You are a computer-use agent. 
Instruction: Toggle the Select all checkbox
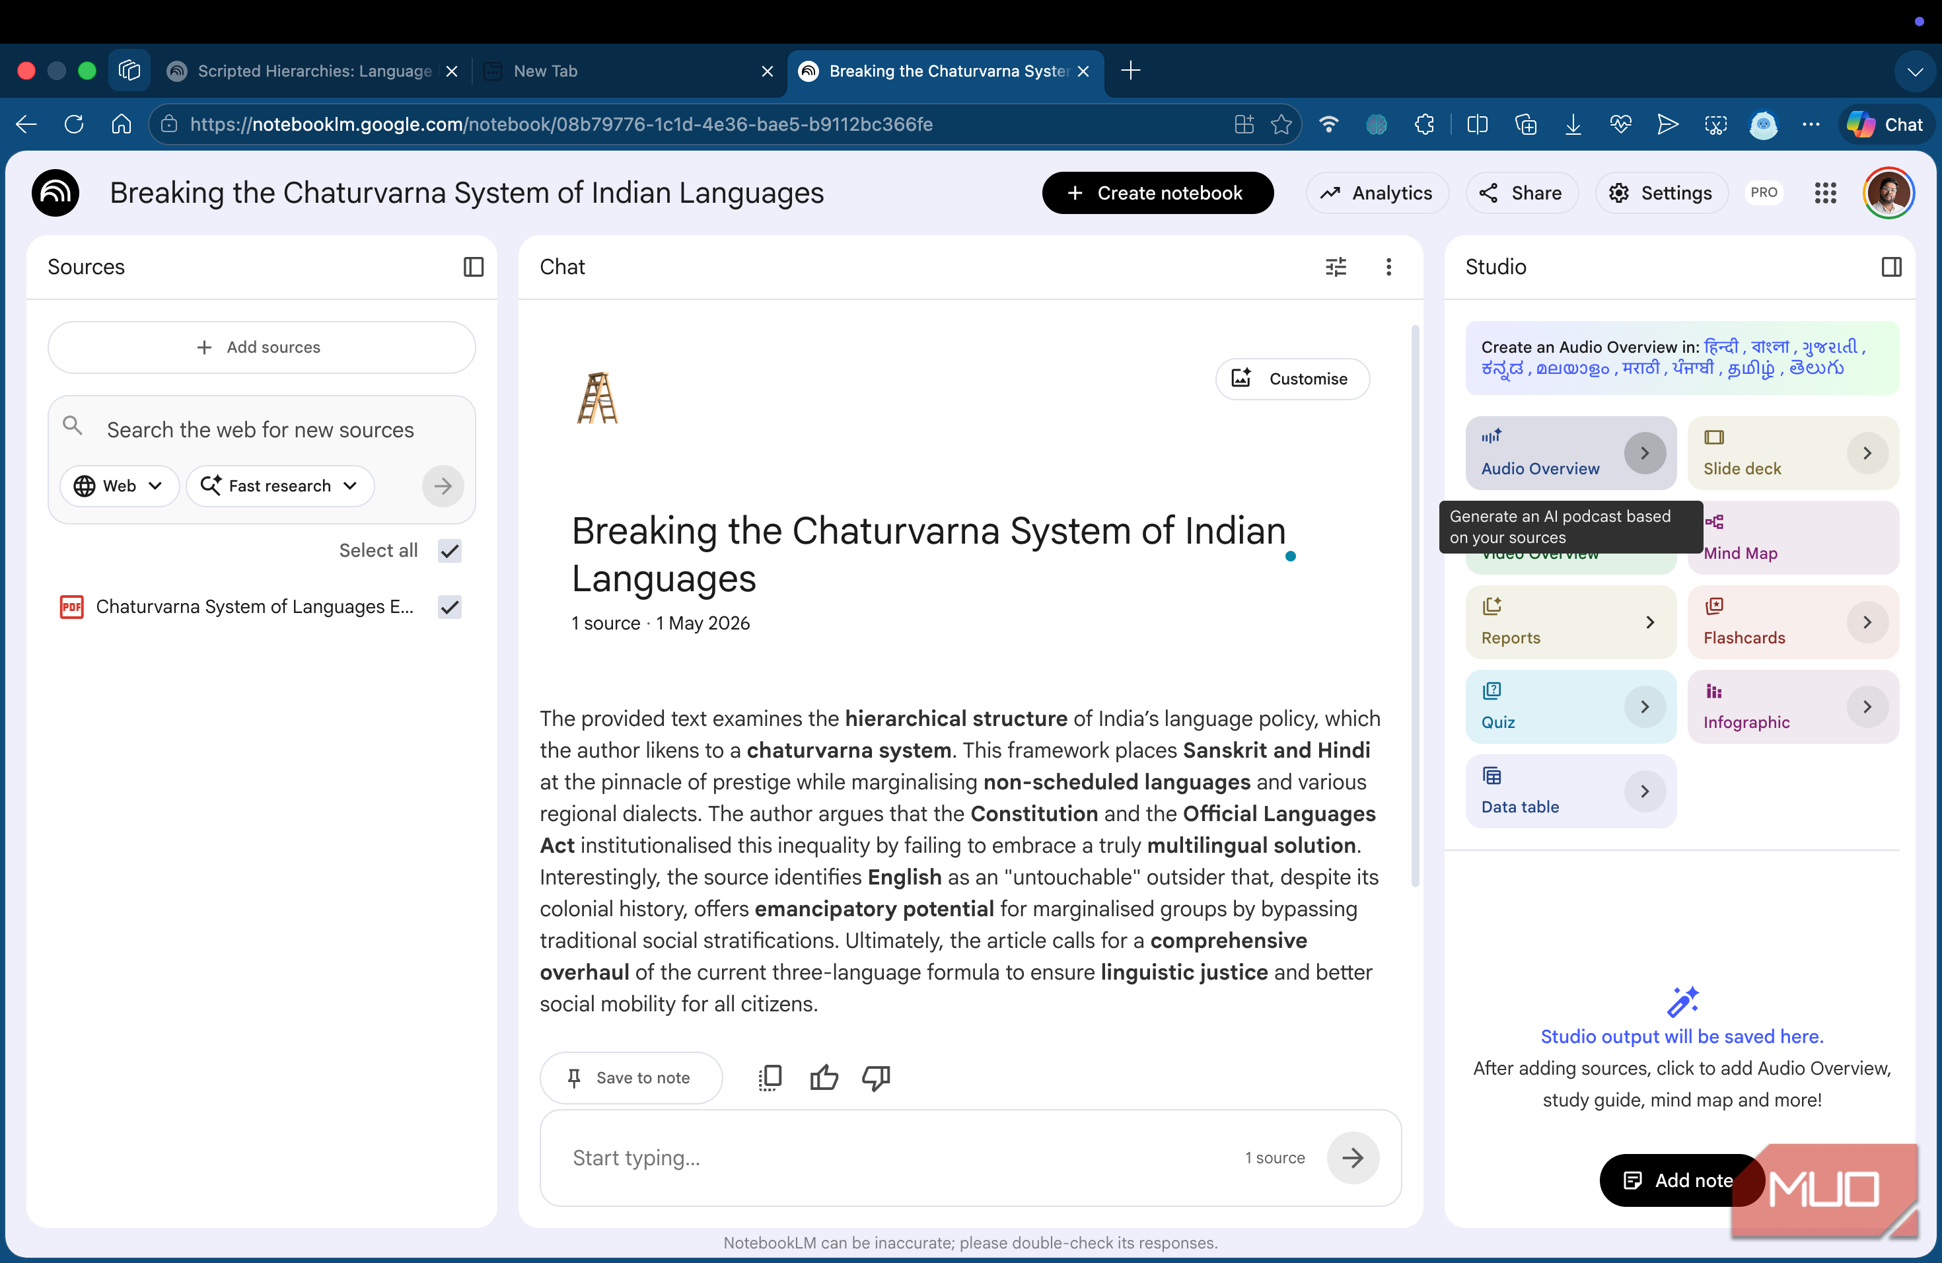[450, 551]
